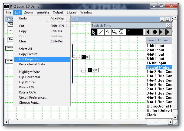Image resolution: width=184 pixels, height=131 pixels.
Task: Click the run simulation play button
Action: click(168, 32)
